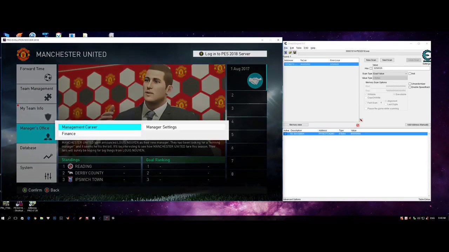This screenshot has height=252, width=449.
Task: Select the found address row 7FF5E27C
Action: coord(321,64)
